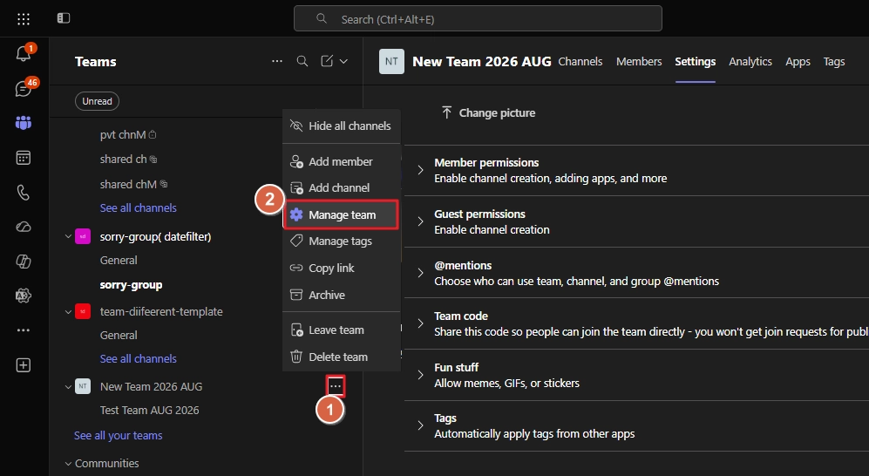
Task: Collapse New Team 2026 AUG in list
Action: (68, 387)
